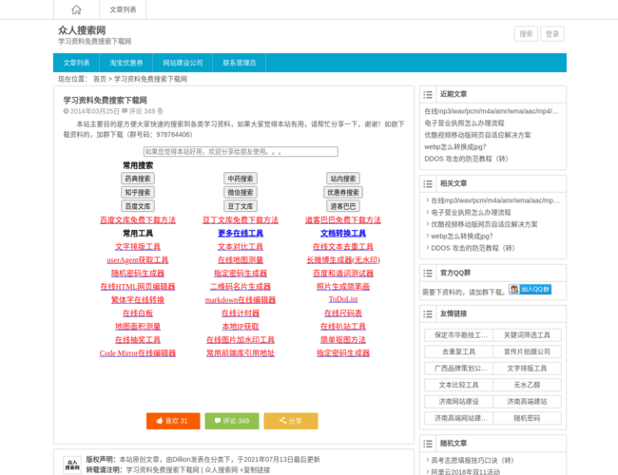Click the 众人搜索网 site title

(x=82, y=30)
